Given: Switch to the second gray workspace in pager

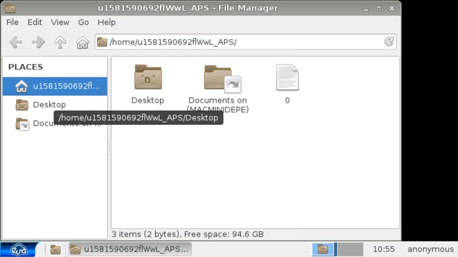Looking at the screenshot, I should (351, 250).
